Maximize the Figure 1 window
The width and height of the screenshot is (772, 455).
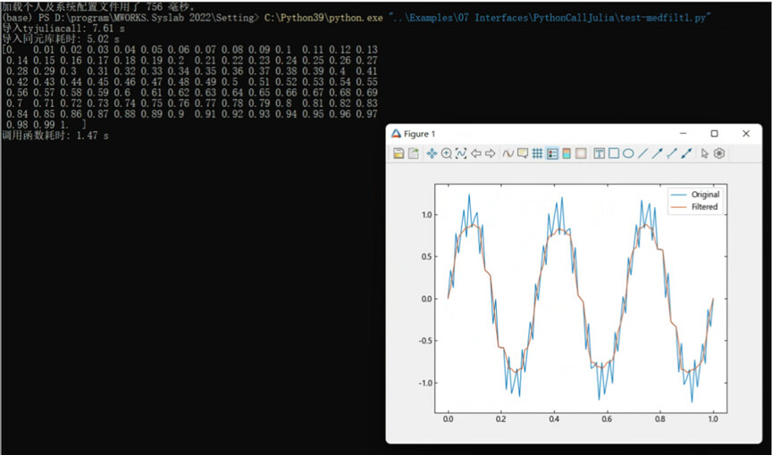[x=715, y=133]
